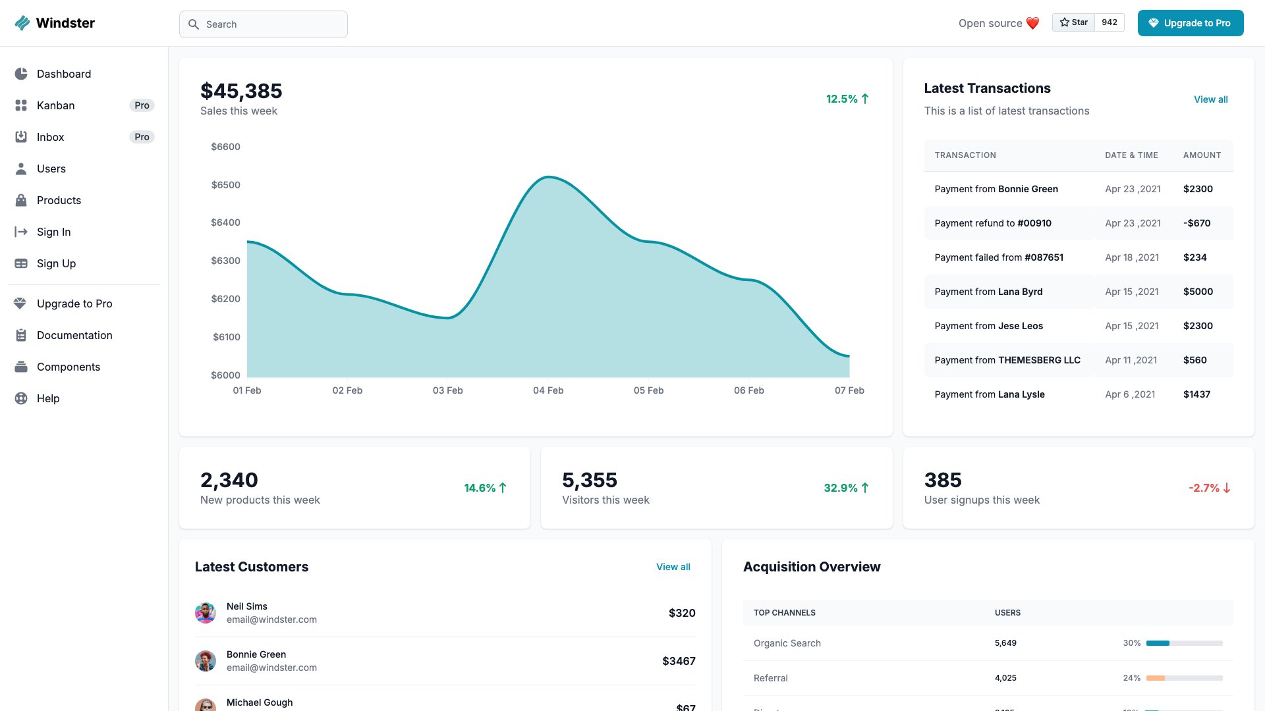View all latest transactions

tap(1211, 99)
